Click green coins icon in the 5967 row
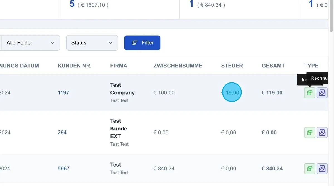This screenshot has width=334, height=186. click(310, 169)
